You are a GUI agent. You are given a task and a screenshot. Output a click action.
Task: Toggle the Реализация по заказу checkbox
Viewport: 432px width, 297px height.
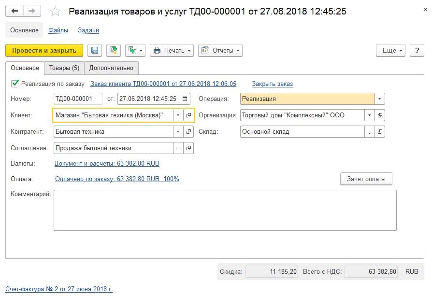tap(15, 84)
